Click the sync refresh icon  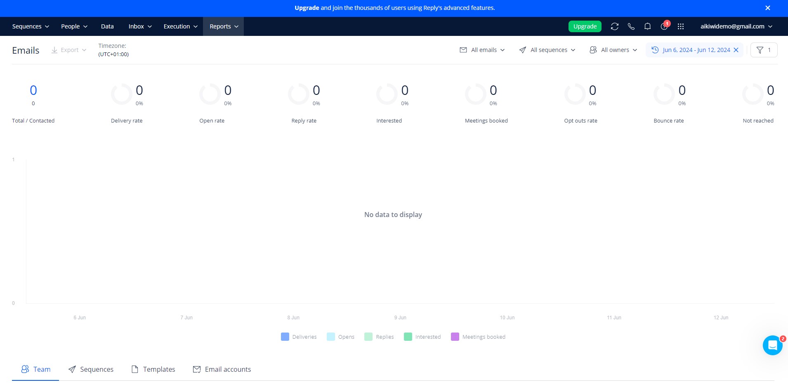(x=614, y=26)
